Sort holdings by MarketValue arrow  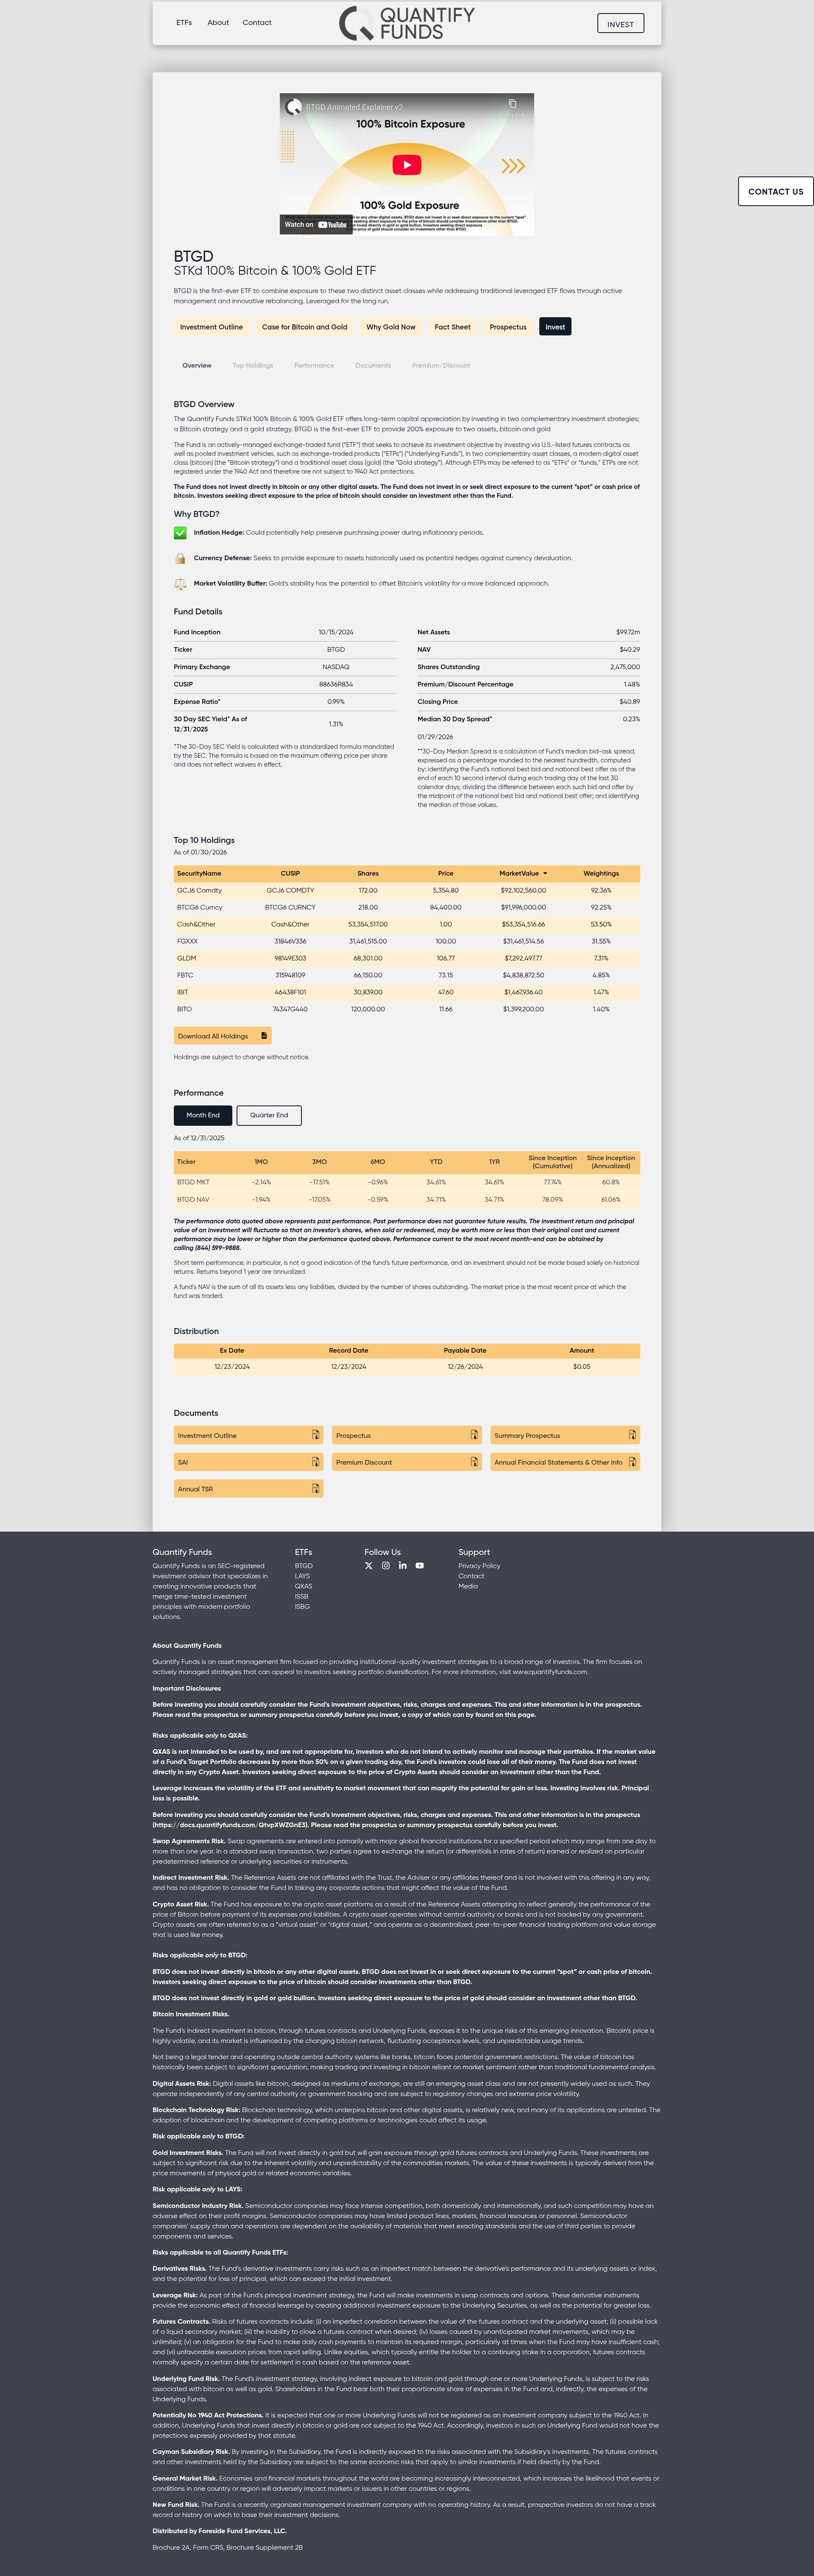[x=545, y=874]
